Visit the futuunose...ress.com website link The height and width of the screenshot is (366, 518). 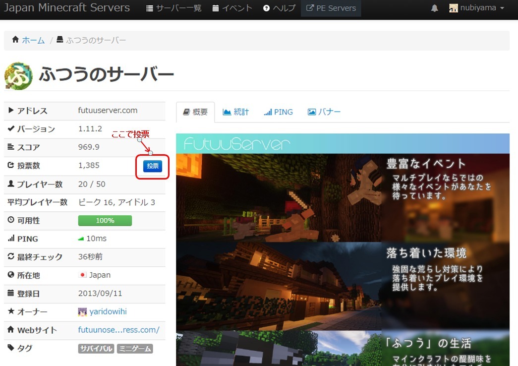point(118,330)
